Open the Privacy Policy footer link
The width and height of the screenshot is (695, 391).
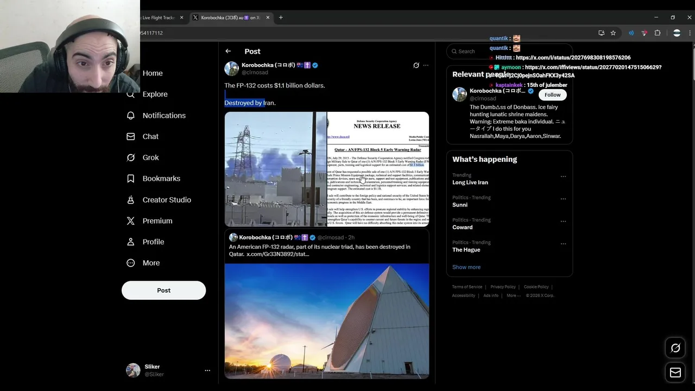(503, 287)
